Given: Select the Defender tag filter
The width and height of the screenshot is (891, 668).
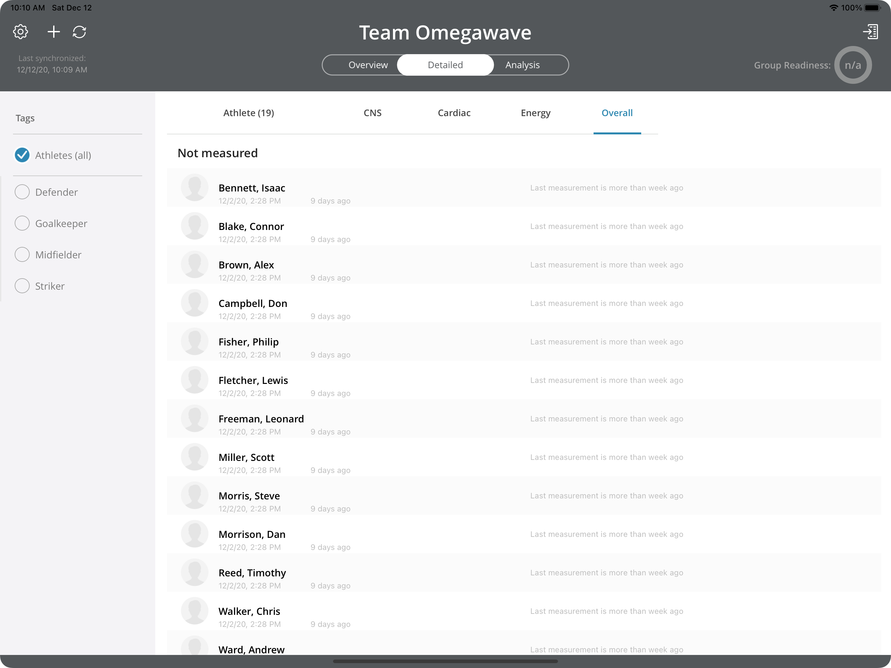Looking at the screenshot, I should (x=22, y=192).
